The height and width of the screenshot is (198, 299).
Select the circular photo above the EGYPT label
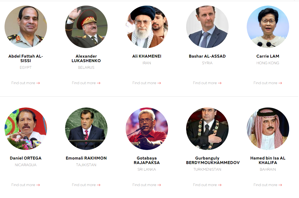(26, 27)
